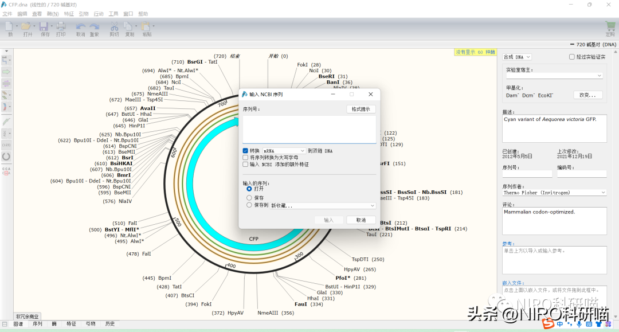Screen dimensions: 619x332
Task: Click the Save (保存) floppy disk icon
Action: coord(44,26)
